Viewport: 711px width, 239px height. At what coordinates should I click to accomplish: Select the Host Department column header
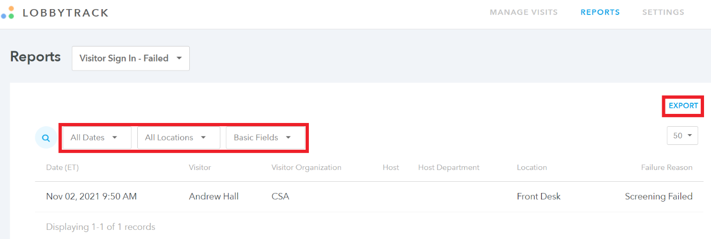tap(449, 167)
